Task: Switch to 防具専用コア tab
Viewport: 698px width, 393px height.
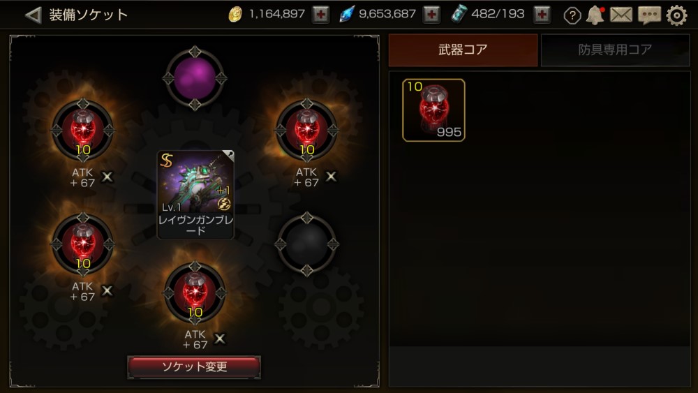Action: pos(615,50)
